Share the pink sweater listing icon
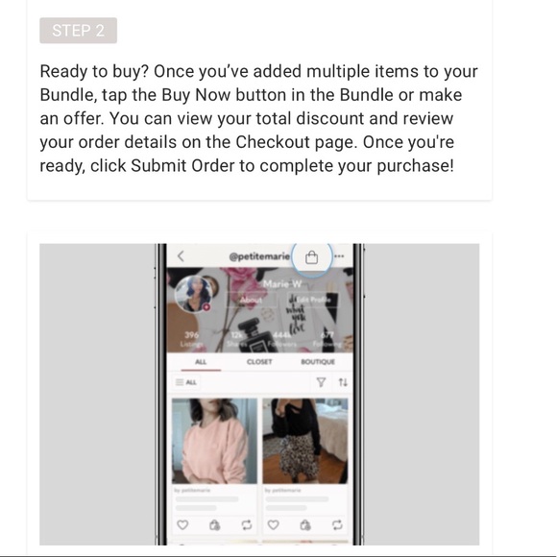This screenshot has width=557, height=557. tap(247, 524)
